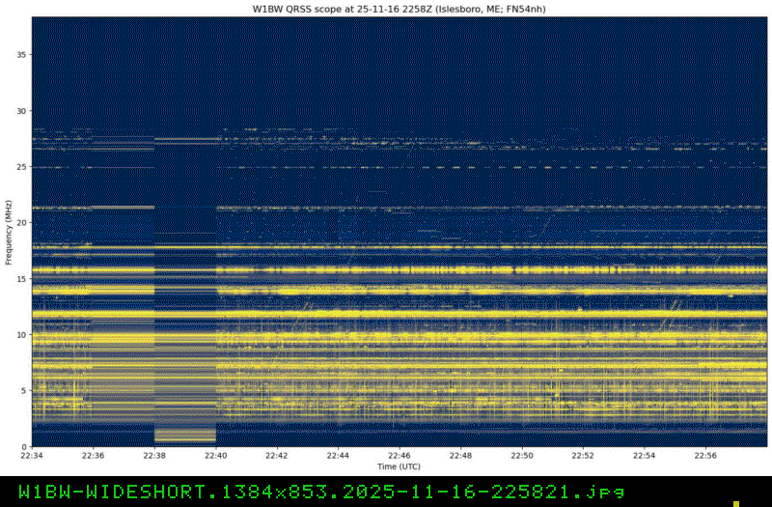Image resolution: width=772 pixels, height=507 pixels.
Task: Click the 5 MHz frequency tick label
Action: (x=23, y=391)
